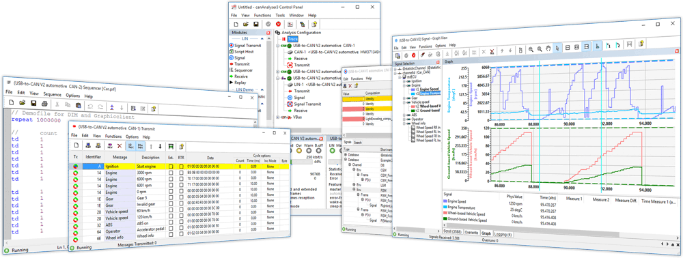The width and height of the screenshot is (683, 258).
Task: Select Sequencer module in Modules list
Action: [241, 70]
